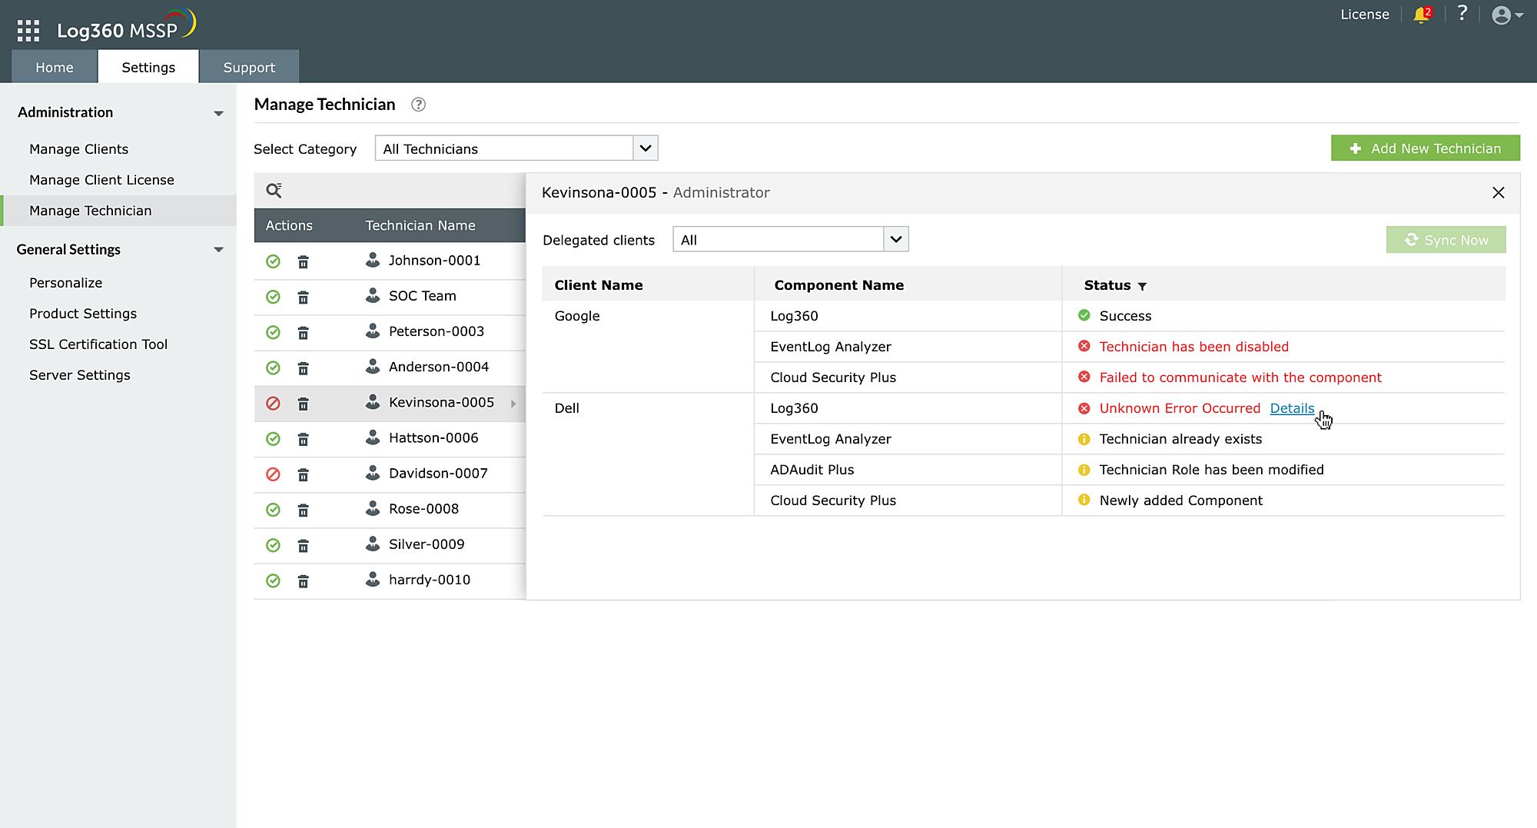1537x828 pixels.
Task: Disable technician Johnson-0001
Action: pos(273,261)
